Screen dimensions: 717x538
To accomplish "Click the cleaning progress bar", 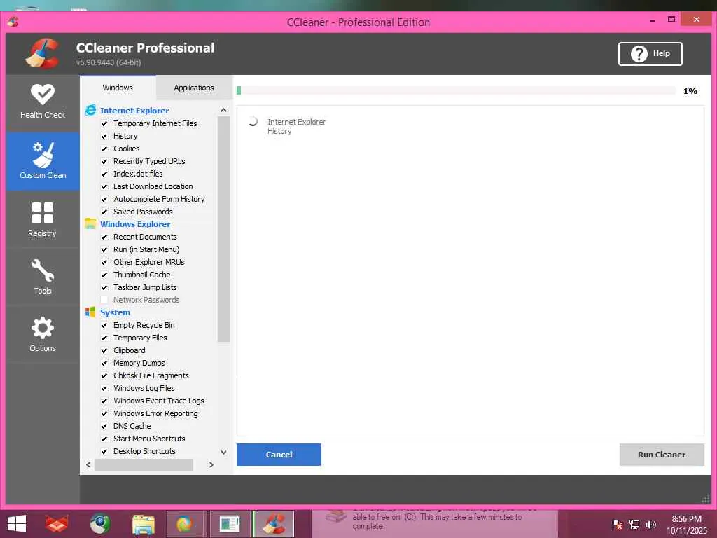I will click(x=456, y=90).
